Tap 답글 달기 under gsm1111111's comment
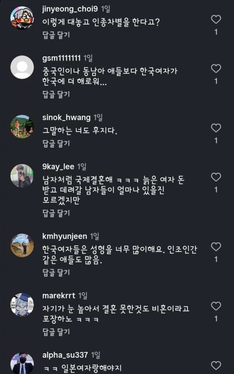 coord(56,94)
